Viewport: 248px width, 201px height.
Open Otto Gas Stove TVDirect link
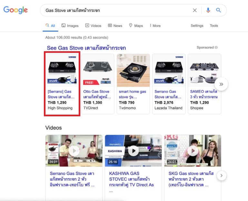tap(97, 94)
